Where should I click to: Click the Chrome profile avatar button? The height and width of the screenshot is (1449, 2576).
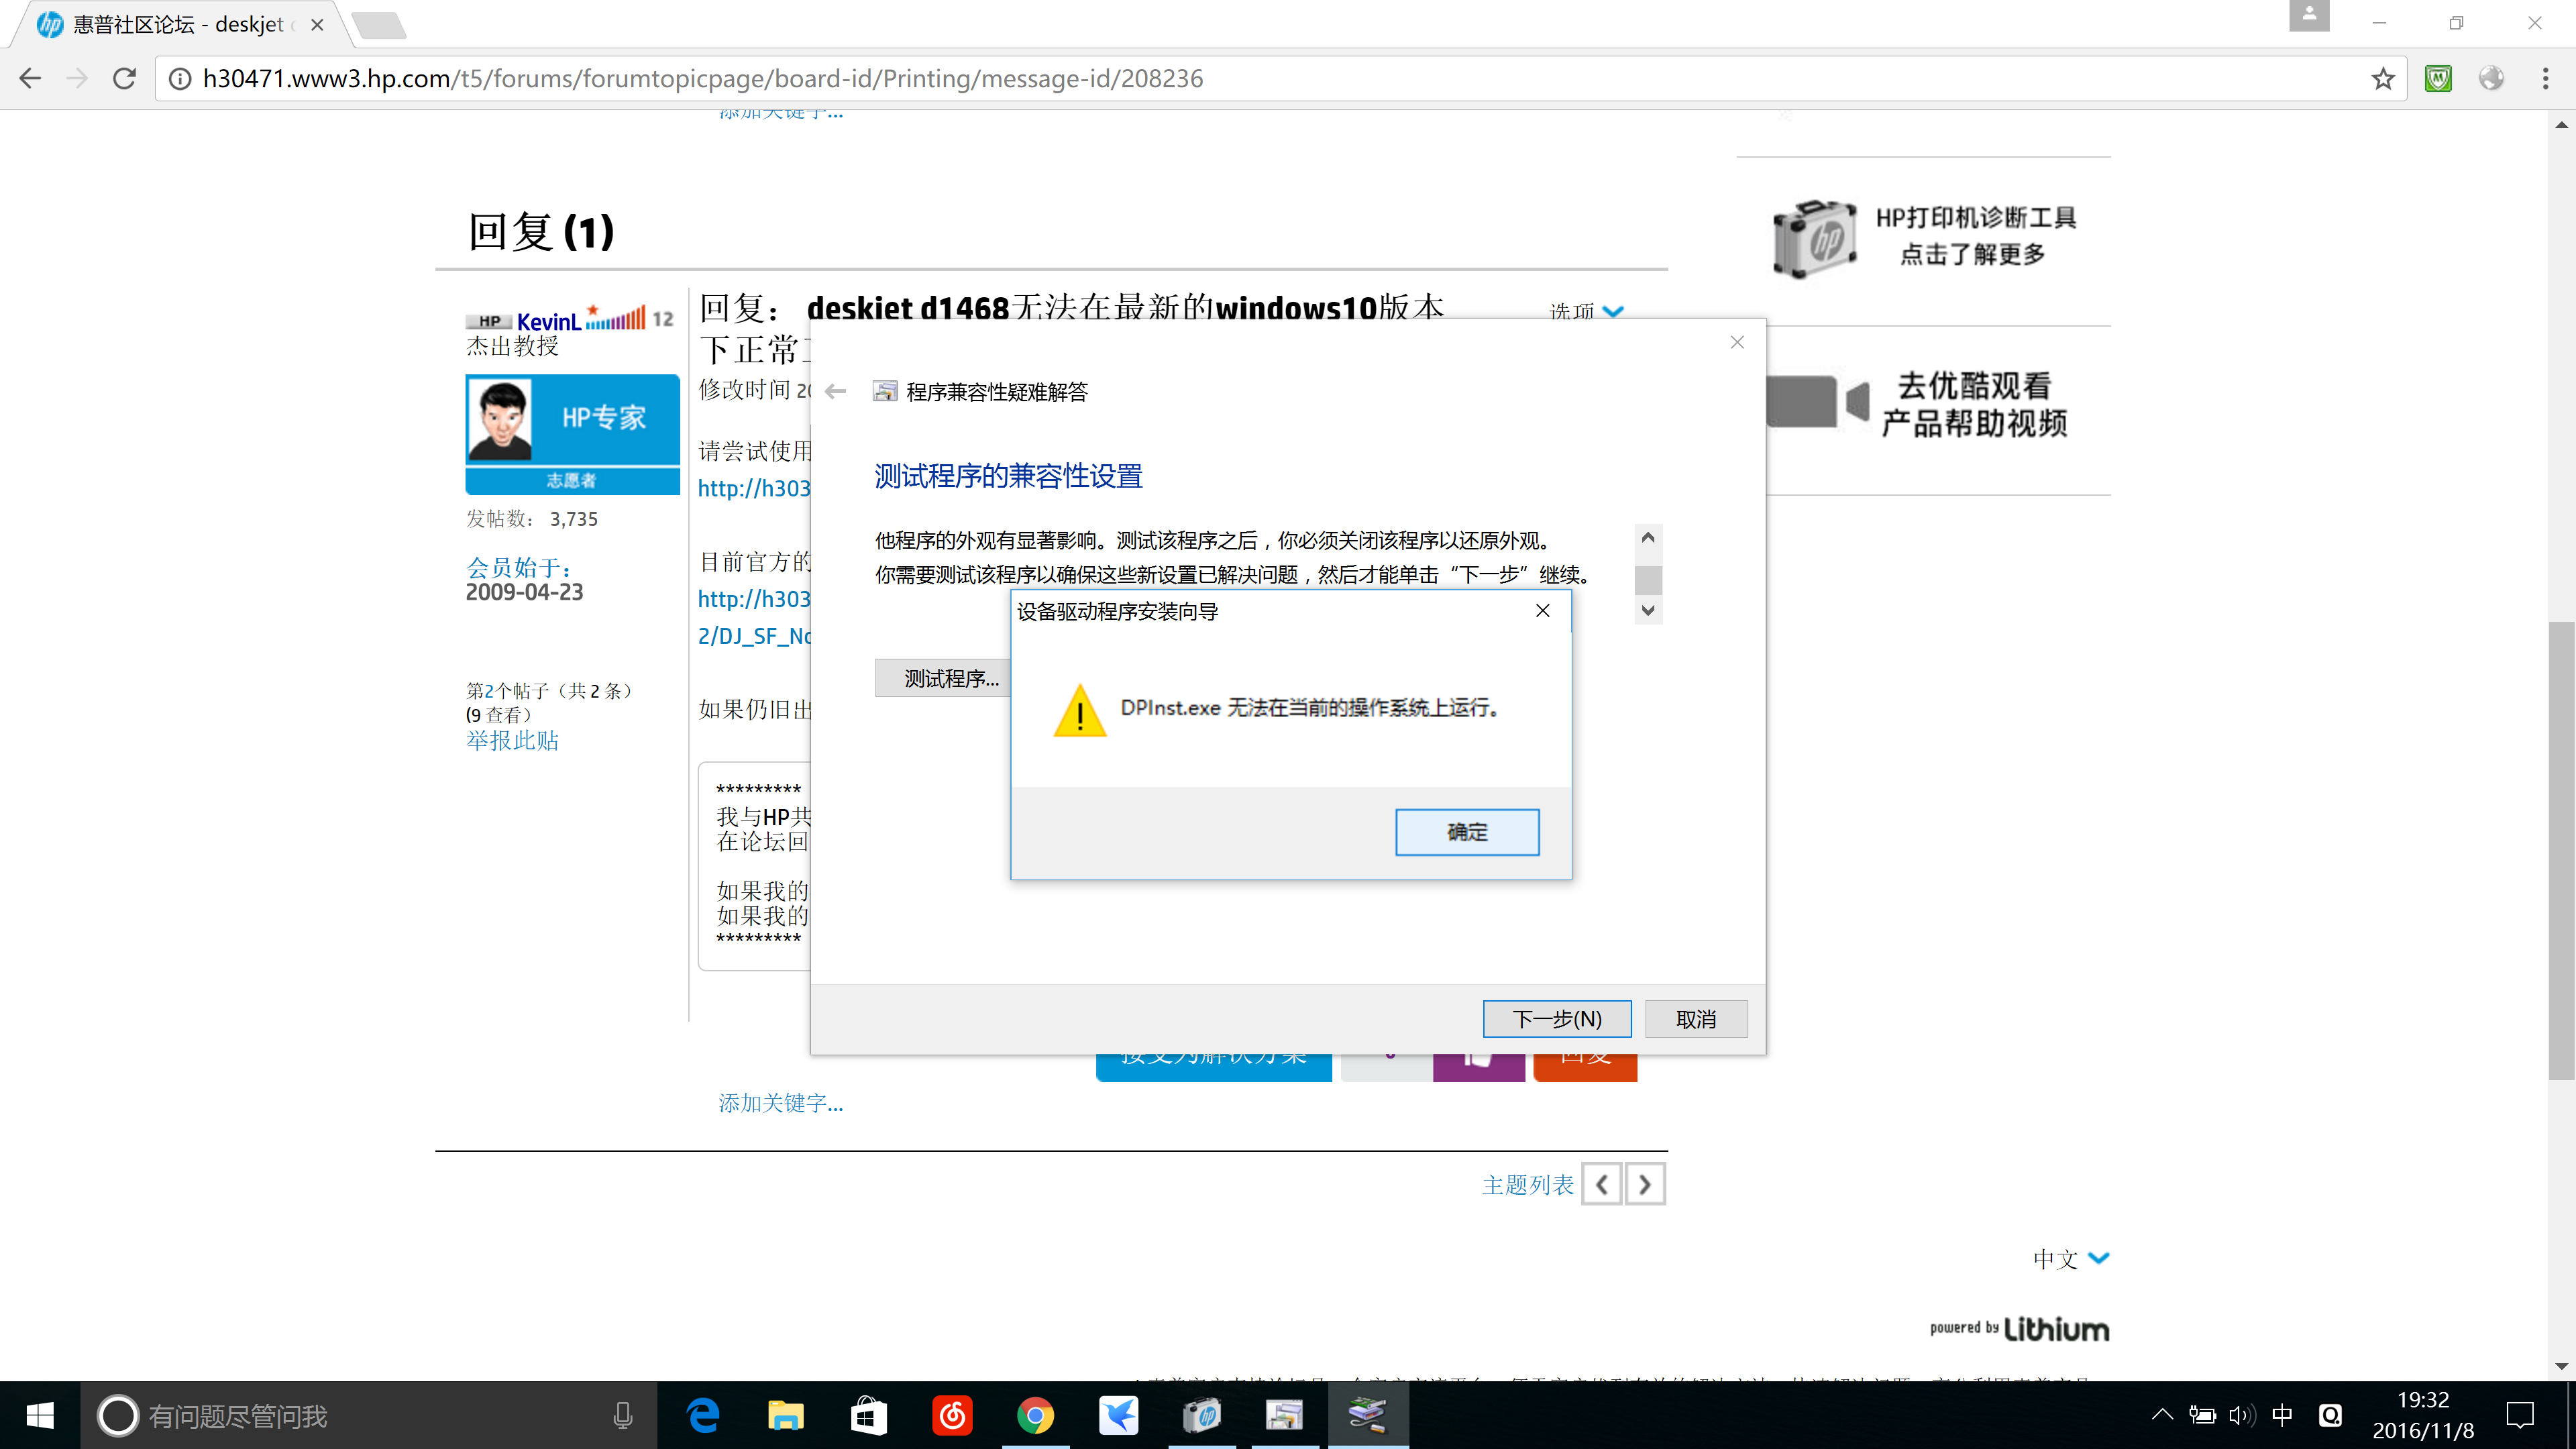point(2309,16)
